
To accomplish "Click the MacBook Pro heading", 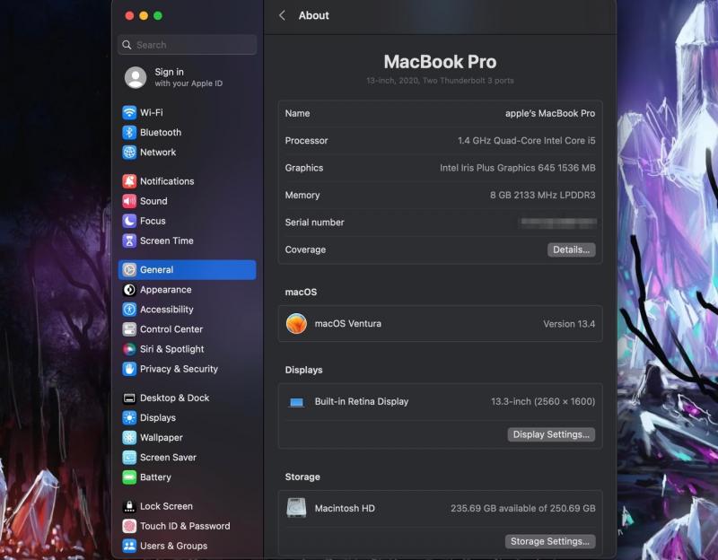I will point(440,62).
